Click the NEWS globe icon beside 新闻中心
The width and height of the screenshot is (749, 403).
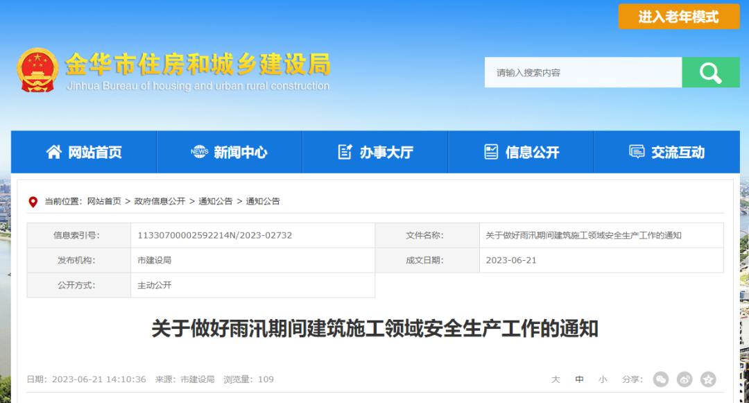click(x=198, y=153)
